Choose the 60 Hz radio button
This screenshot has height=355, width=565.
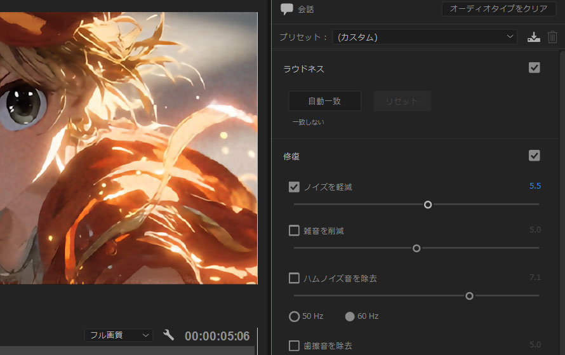350,316
